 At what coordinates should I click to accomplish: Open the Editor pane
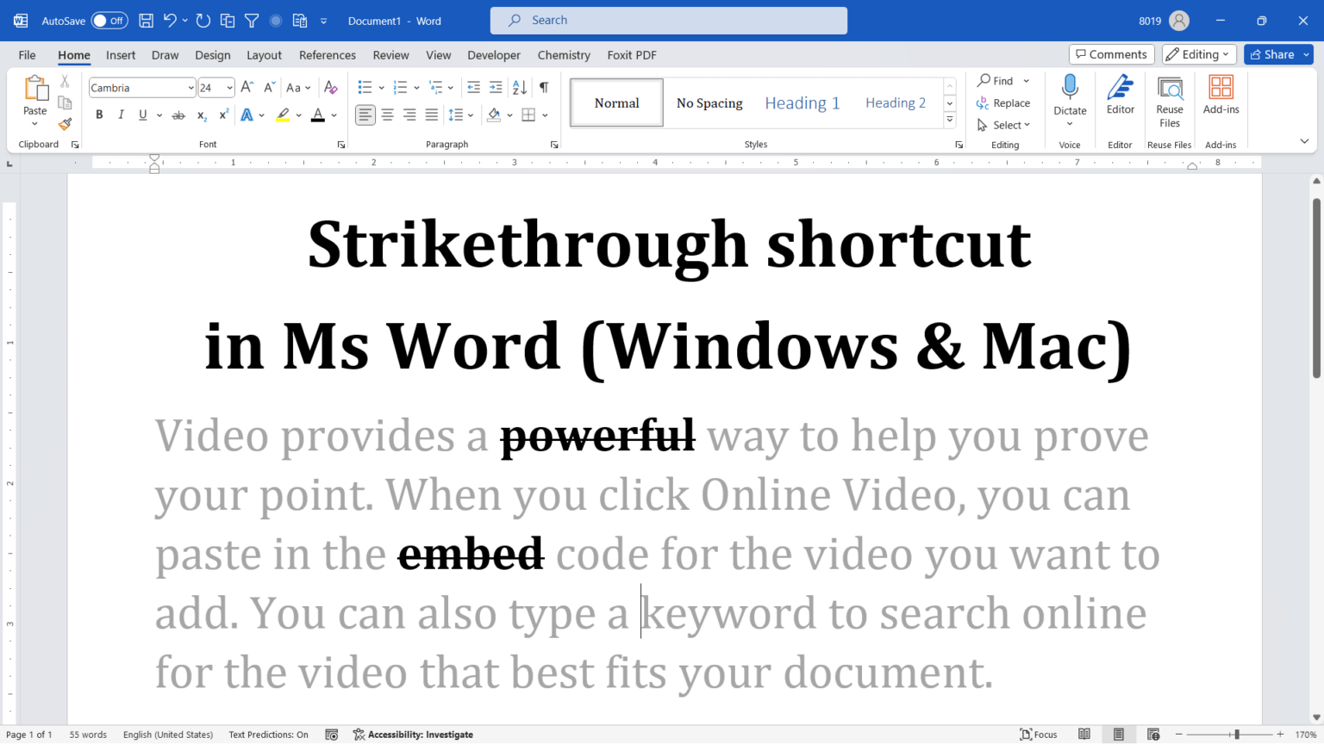pos(1120,95)
